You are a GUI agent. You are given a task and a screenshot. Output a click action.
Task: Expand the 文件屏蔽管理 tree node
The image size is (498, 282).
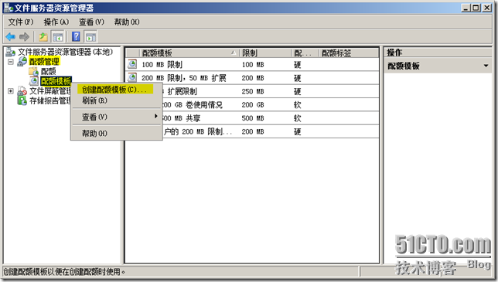click(11, 91)
